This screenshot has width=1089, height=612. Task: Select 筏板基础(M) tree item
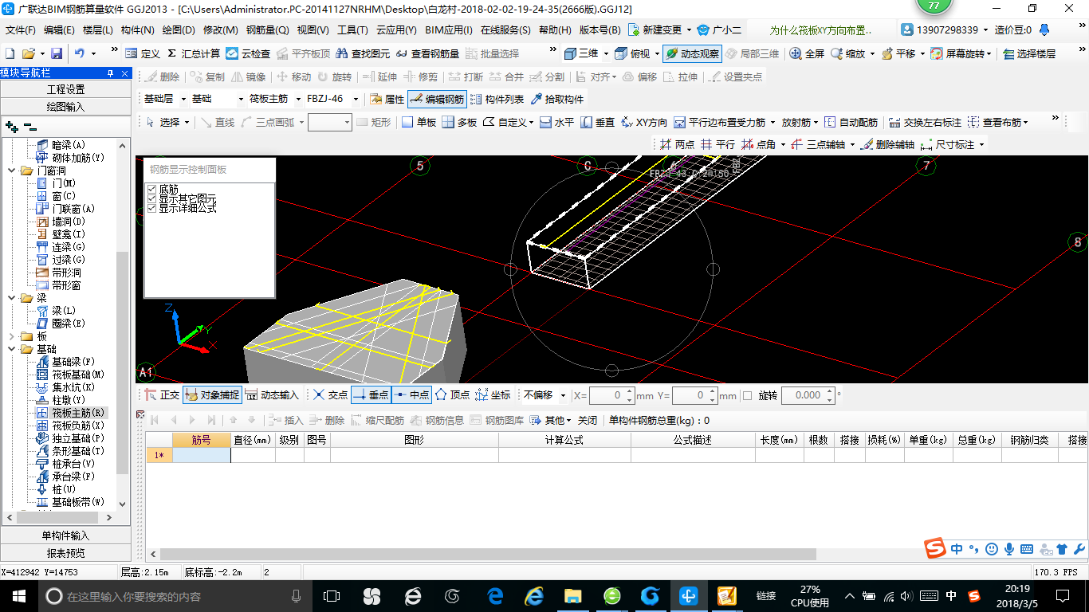pyautogui.click(x=78, y=375)
